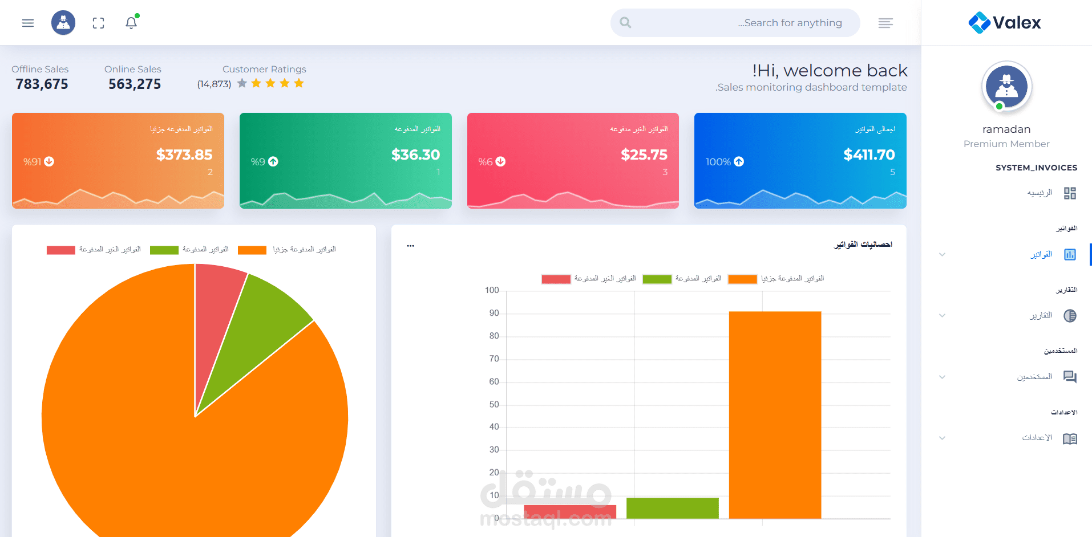The image size is (1092, 541).
Task: Click down arrow icon beside %6
Action: pyautogui.click(x=500, y=161)
